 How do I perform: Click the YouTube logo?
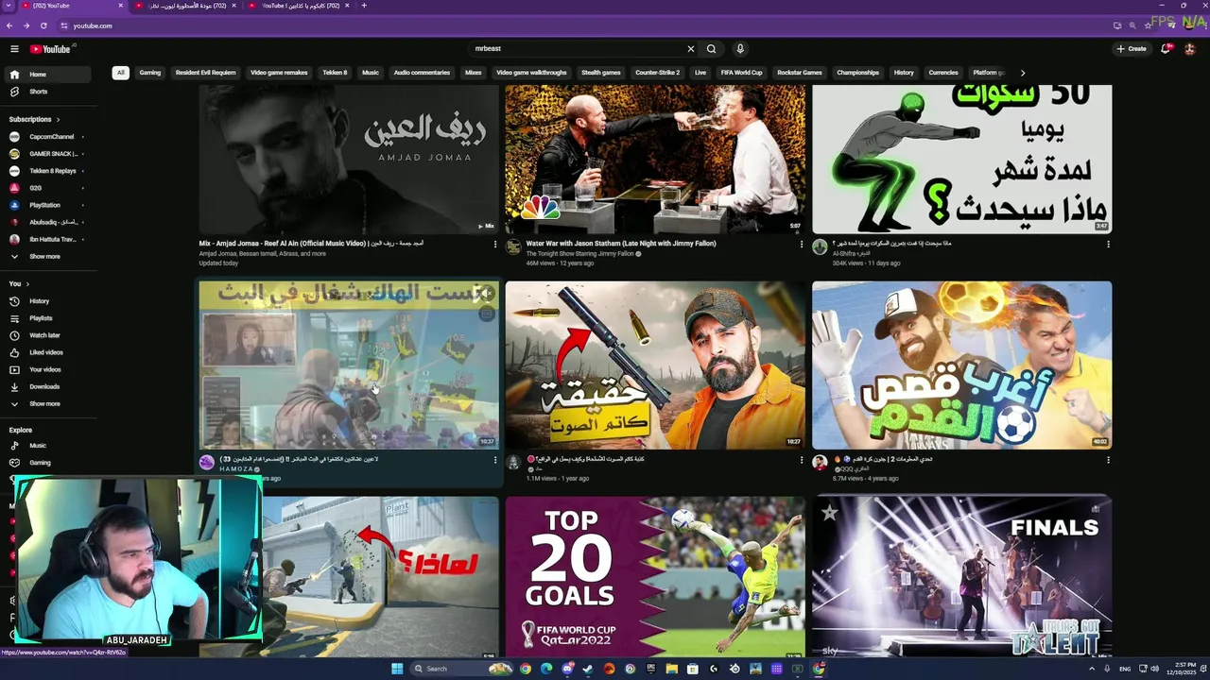[50, 49]
